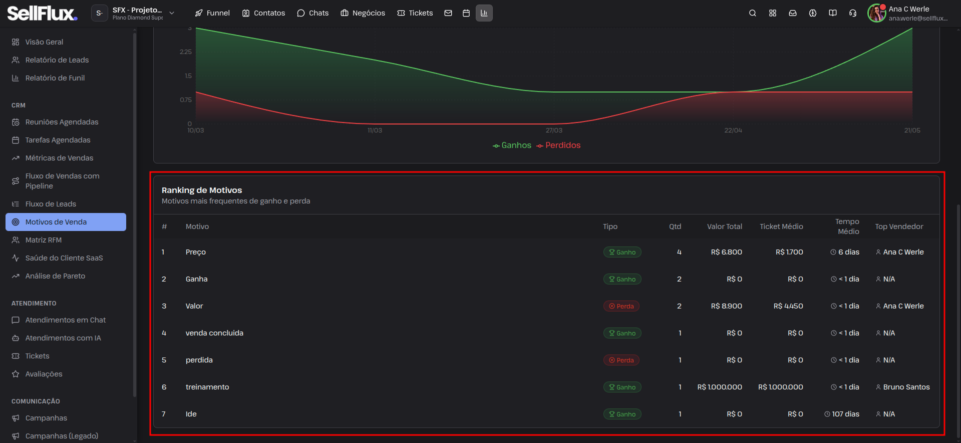Toggle Ganhos series in chart legend
The height and width of the screenshot is (443, 961).
point(512,145)
